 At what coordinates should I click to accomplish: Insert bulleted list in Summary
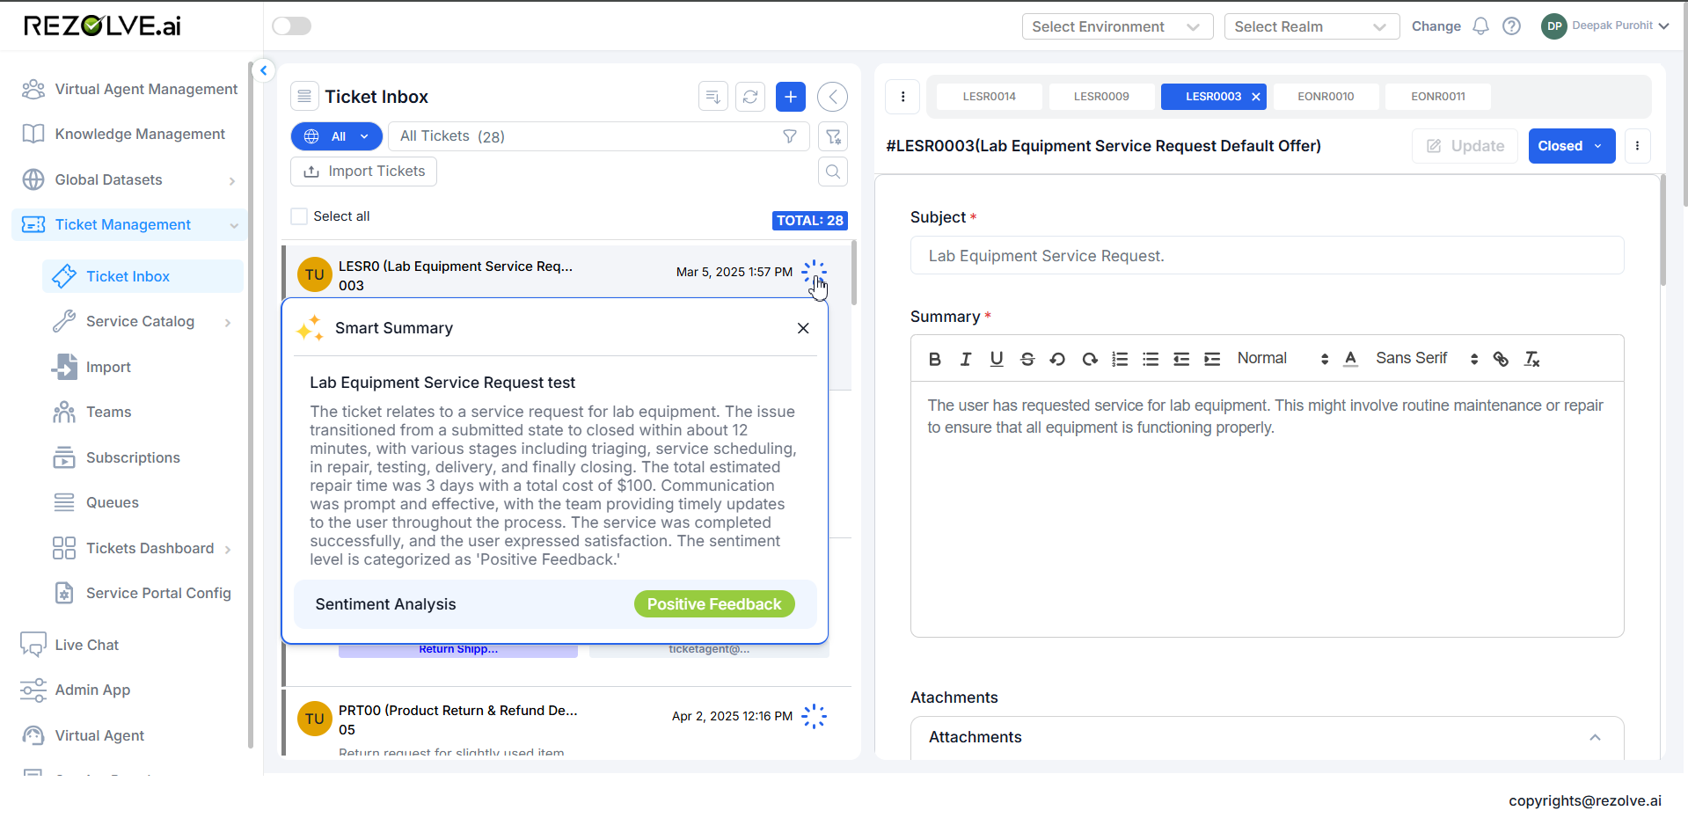click(x=1151, y=359)
